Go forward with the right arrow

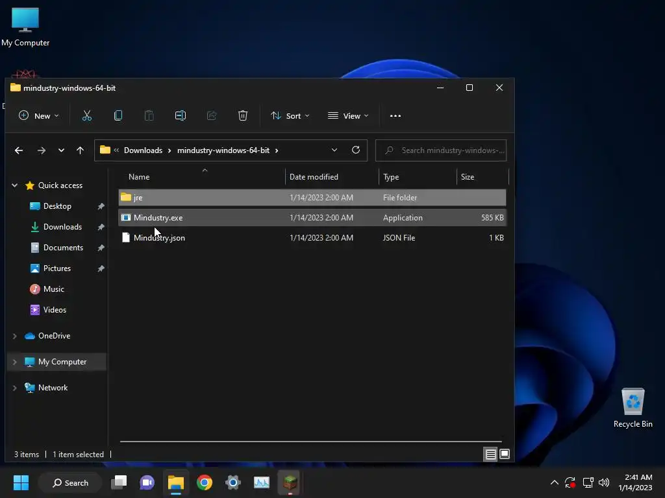(x=41, y=150)
